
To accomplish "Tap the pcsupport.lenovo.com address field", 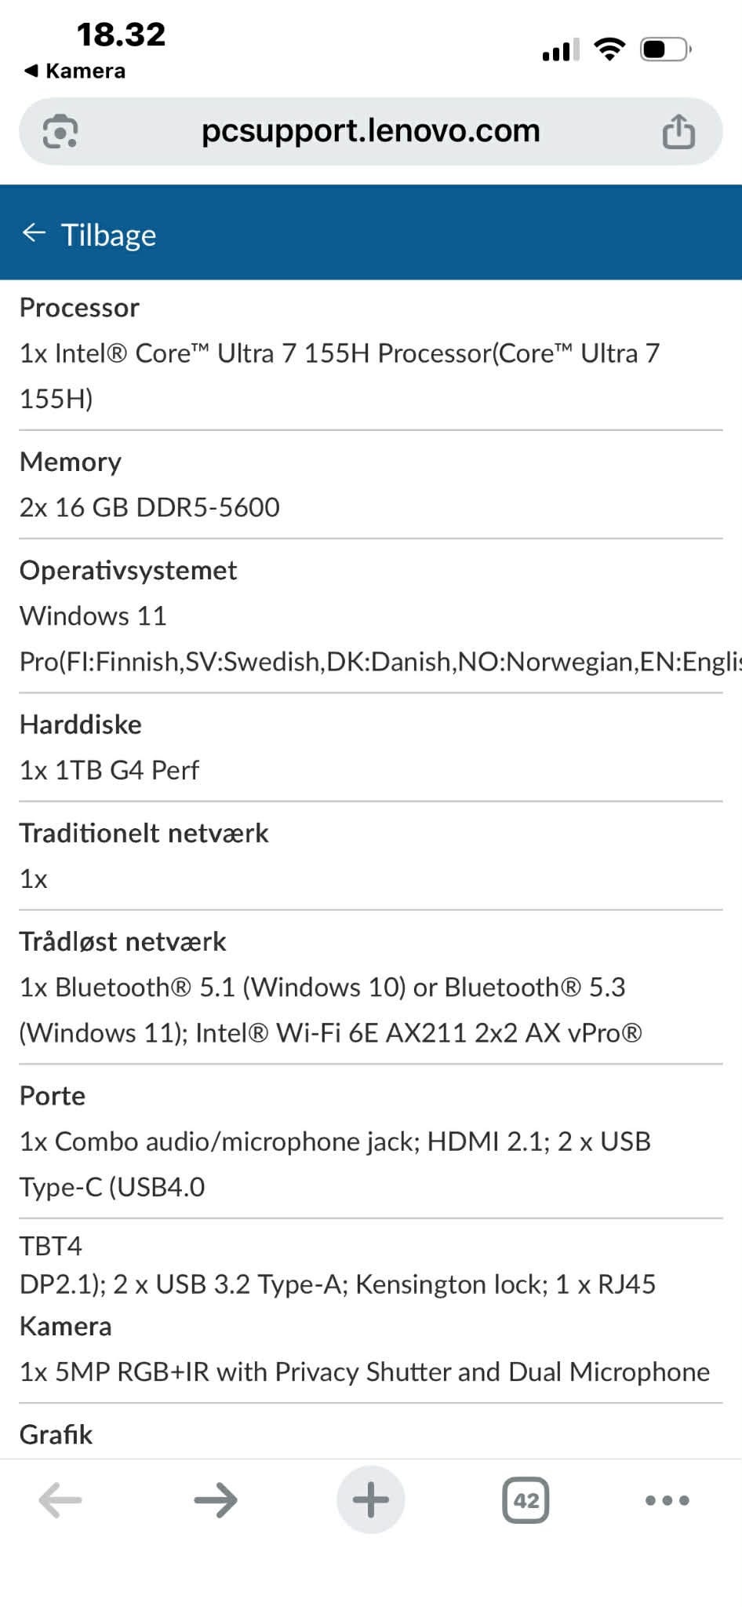I will pos(370,131).
